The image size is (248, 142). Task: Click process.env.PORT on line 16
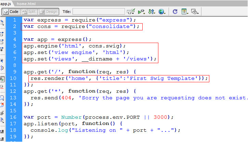[x=113, y=117]
